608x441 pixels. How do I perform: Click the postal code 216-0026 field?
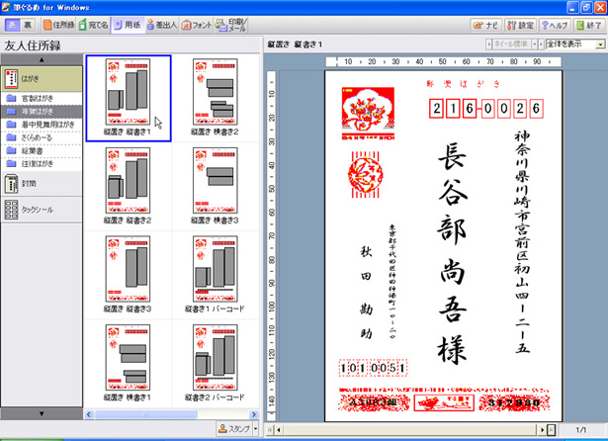coord(479,109)
